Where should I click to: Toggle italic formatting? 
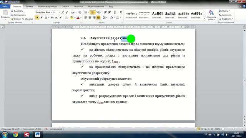coord(42,18)
